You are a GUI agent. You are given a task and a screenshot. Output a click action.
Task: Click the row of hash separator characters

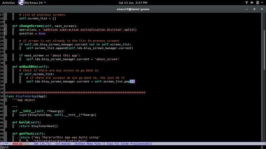pyautogui.click(x=75, y=93)
